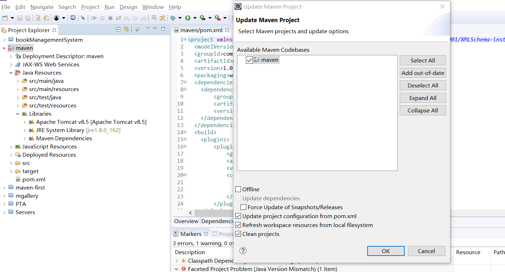505x272 pixels.
Task: Click OK to update Maven project
Action: pyautogui.click(x=386, y=251)
